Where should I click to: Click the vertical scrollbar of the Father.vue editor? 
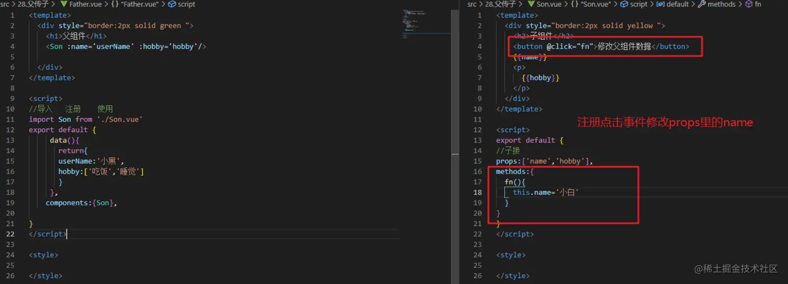click(455, 146)
